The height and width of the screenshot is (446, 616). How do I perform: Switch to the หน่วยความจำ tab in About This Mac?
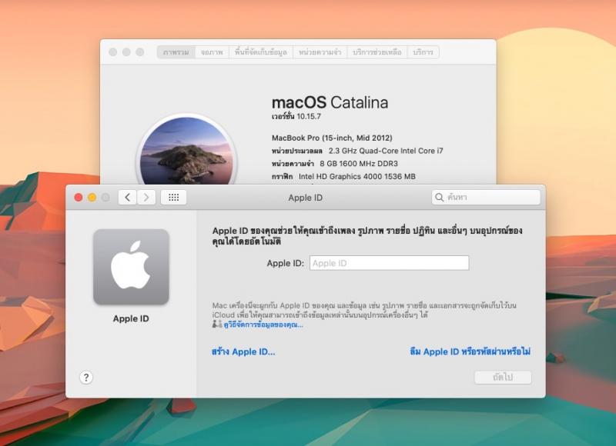320,52
